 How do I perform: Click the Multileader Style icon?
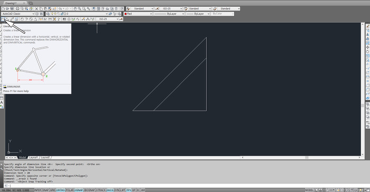point(215,8)
